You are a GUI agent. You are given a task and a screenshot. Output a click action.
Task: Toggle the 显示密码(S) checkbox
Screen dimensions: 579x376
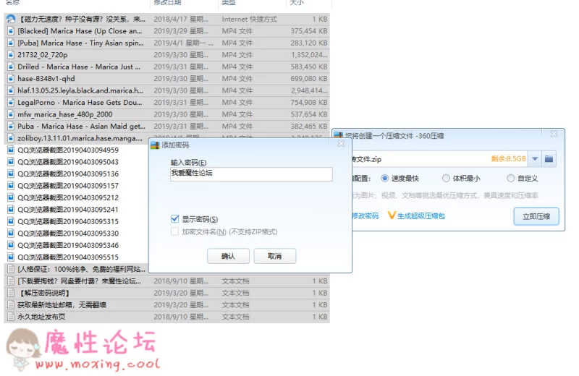click(x=175, y=219)
